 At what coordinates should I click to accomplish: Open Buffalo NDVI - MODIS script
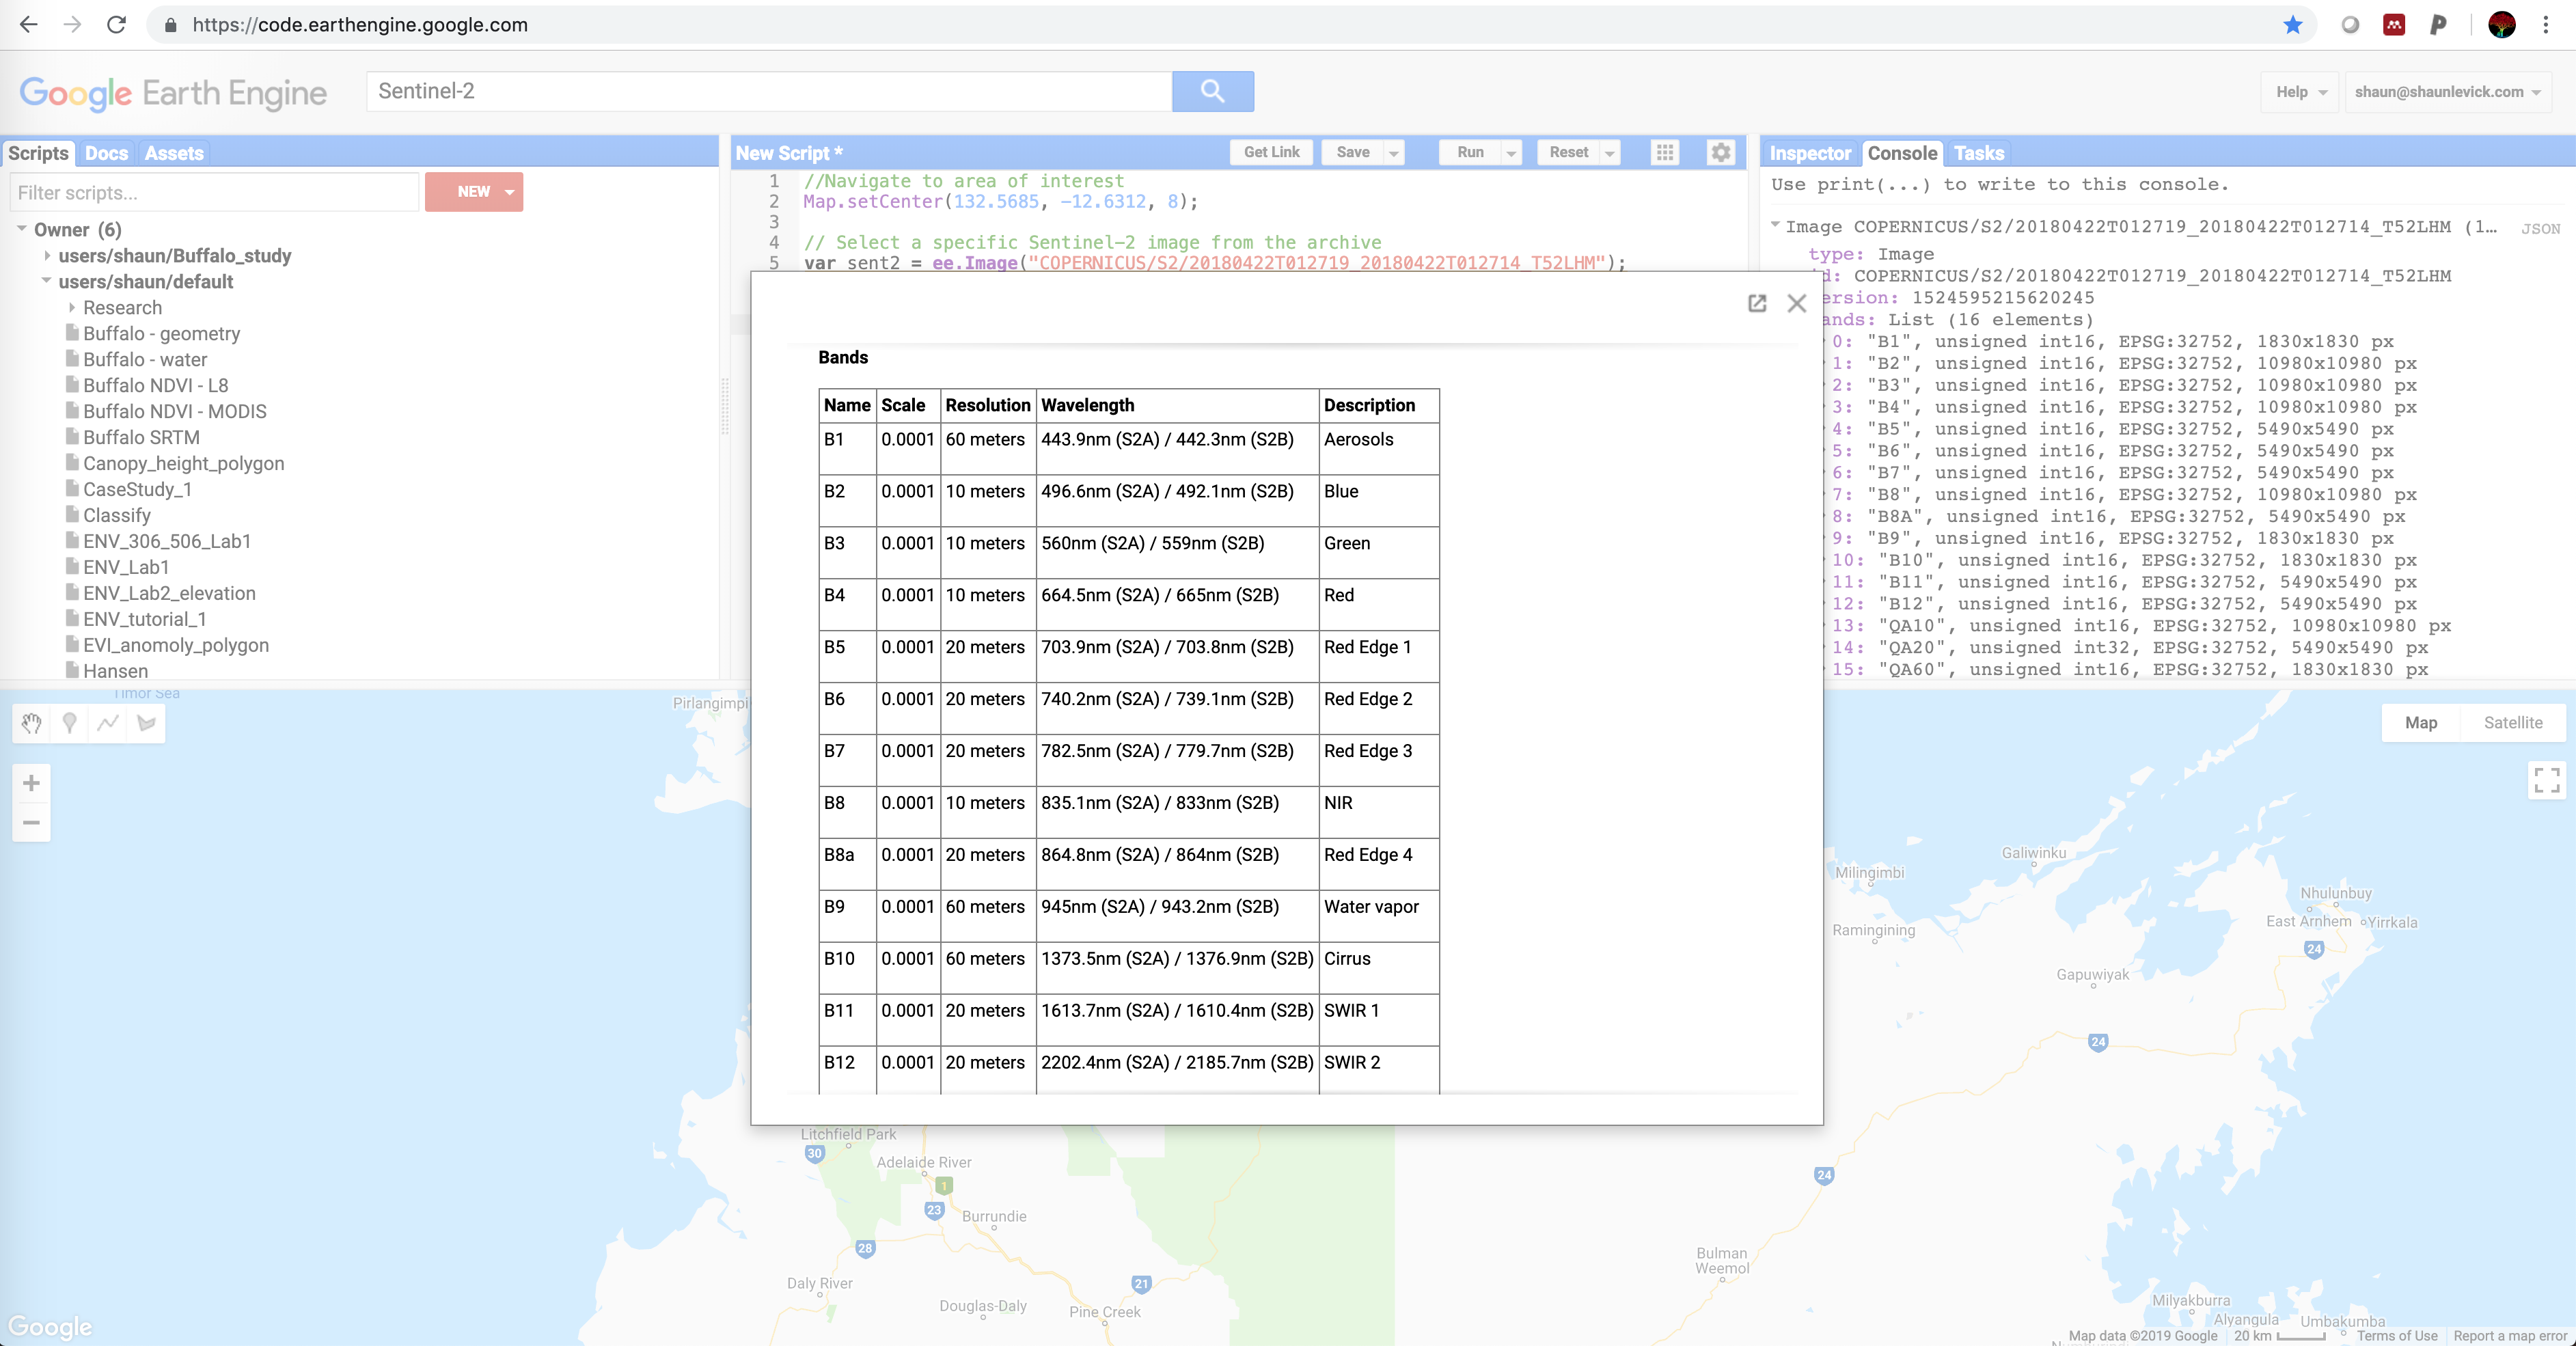(x=174, y=411)
